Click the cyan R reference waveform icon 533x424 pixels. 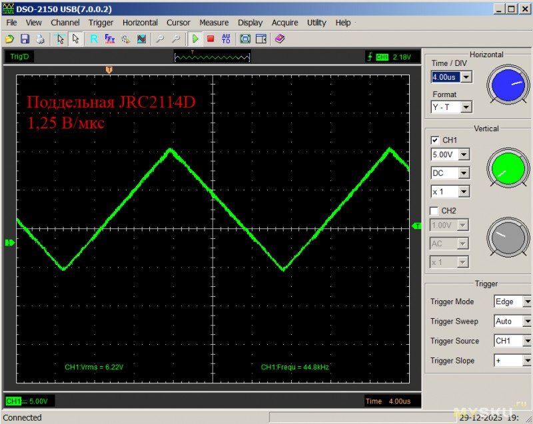click(x=94, y=39)
